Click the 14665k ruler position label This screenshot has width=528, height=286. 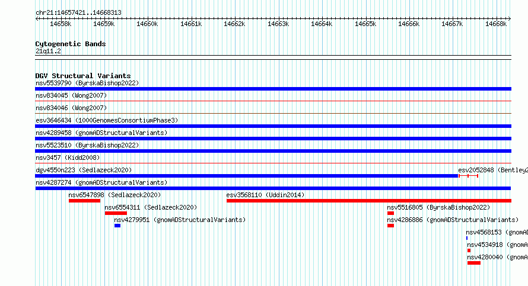365,24
